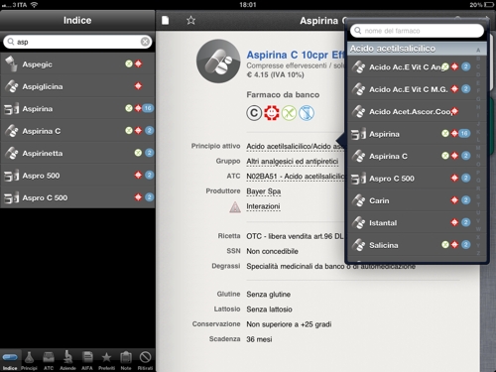496x372 pixels.
Task: Check the battery indicator in status bar
Action: click(488, 5)
